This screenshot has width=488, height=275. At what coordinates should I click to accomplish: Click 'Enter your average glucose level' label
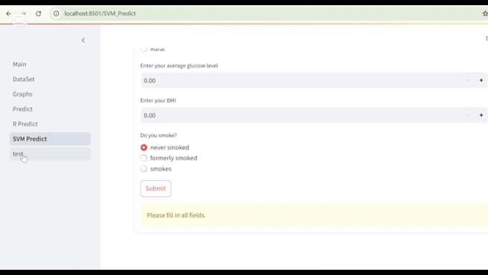[179, 65]
